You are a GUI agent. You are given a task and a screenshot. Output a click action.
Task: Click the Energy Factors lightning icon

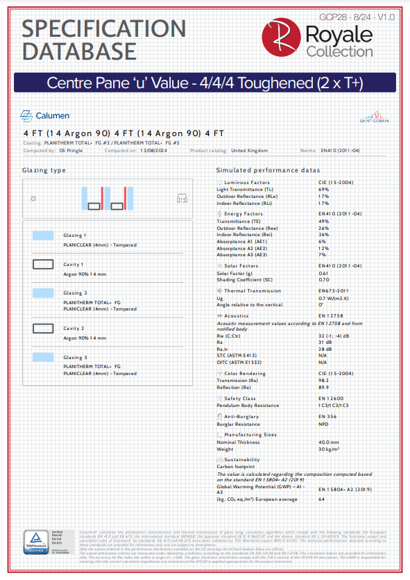220,214
